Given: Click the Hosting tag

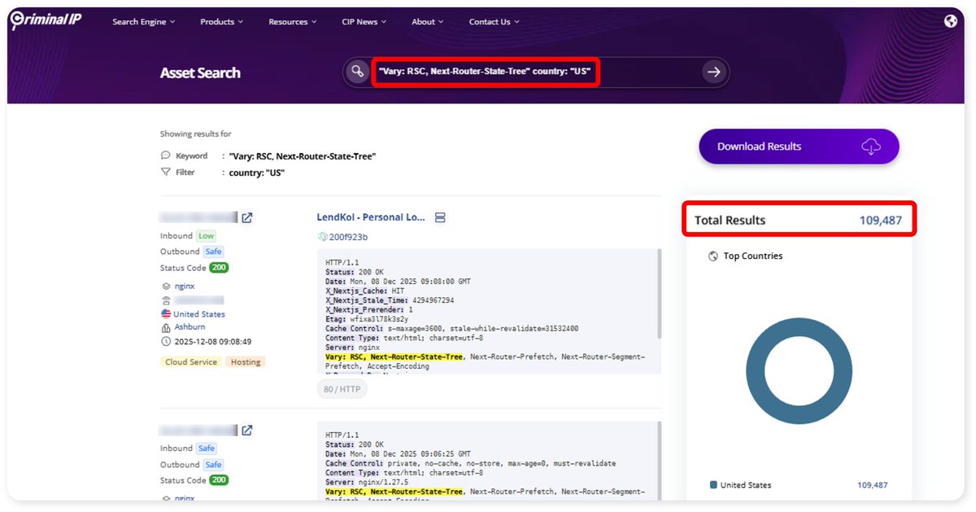Looking at the screenshot, I should coord(246,362).
